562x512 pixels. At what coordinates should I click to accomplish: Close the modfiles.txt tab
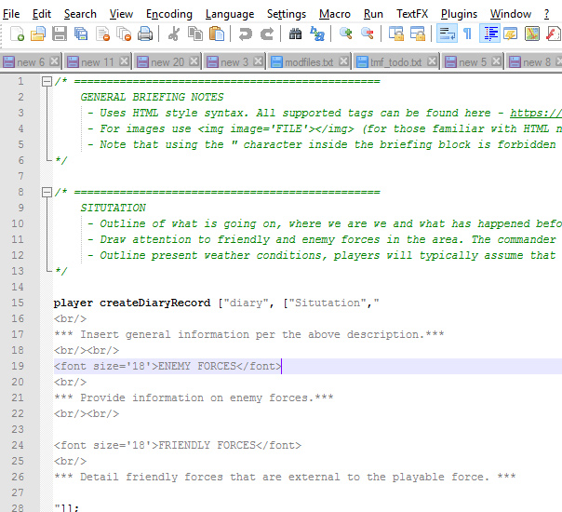click(343, 61)
